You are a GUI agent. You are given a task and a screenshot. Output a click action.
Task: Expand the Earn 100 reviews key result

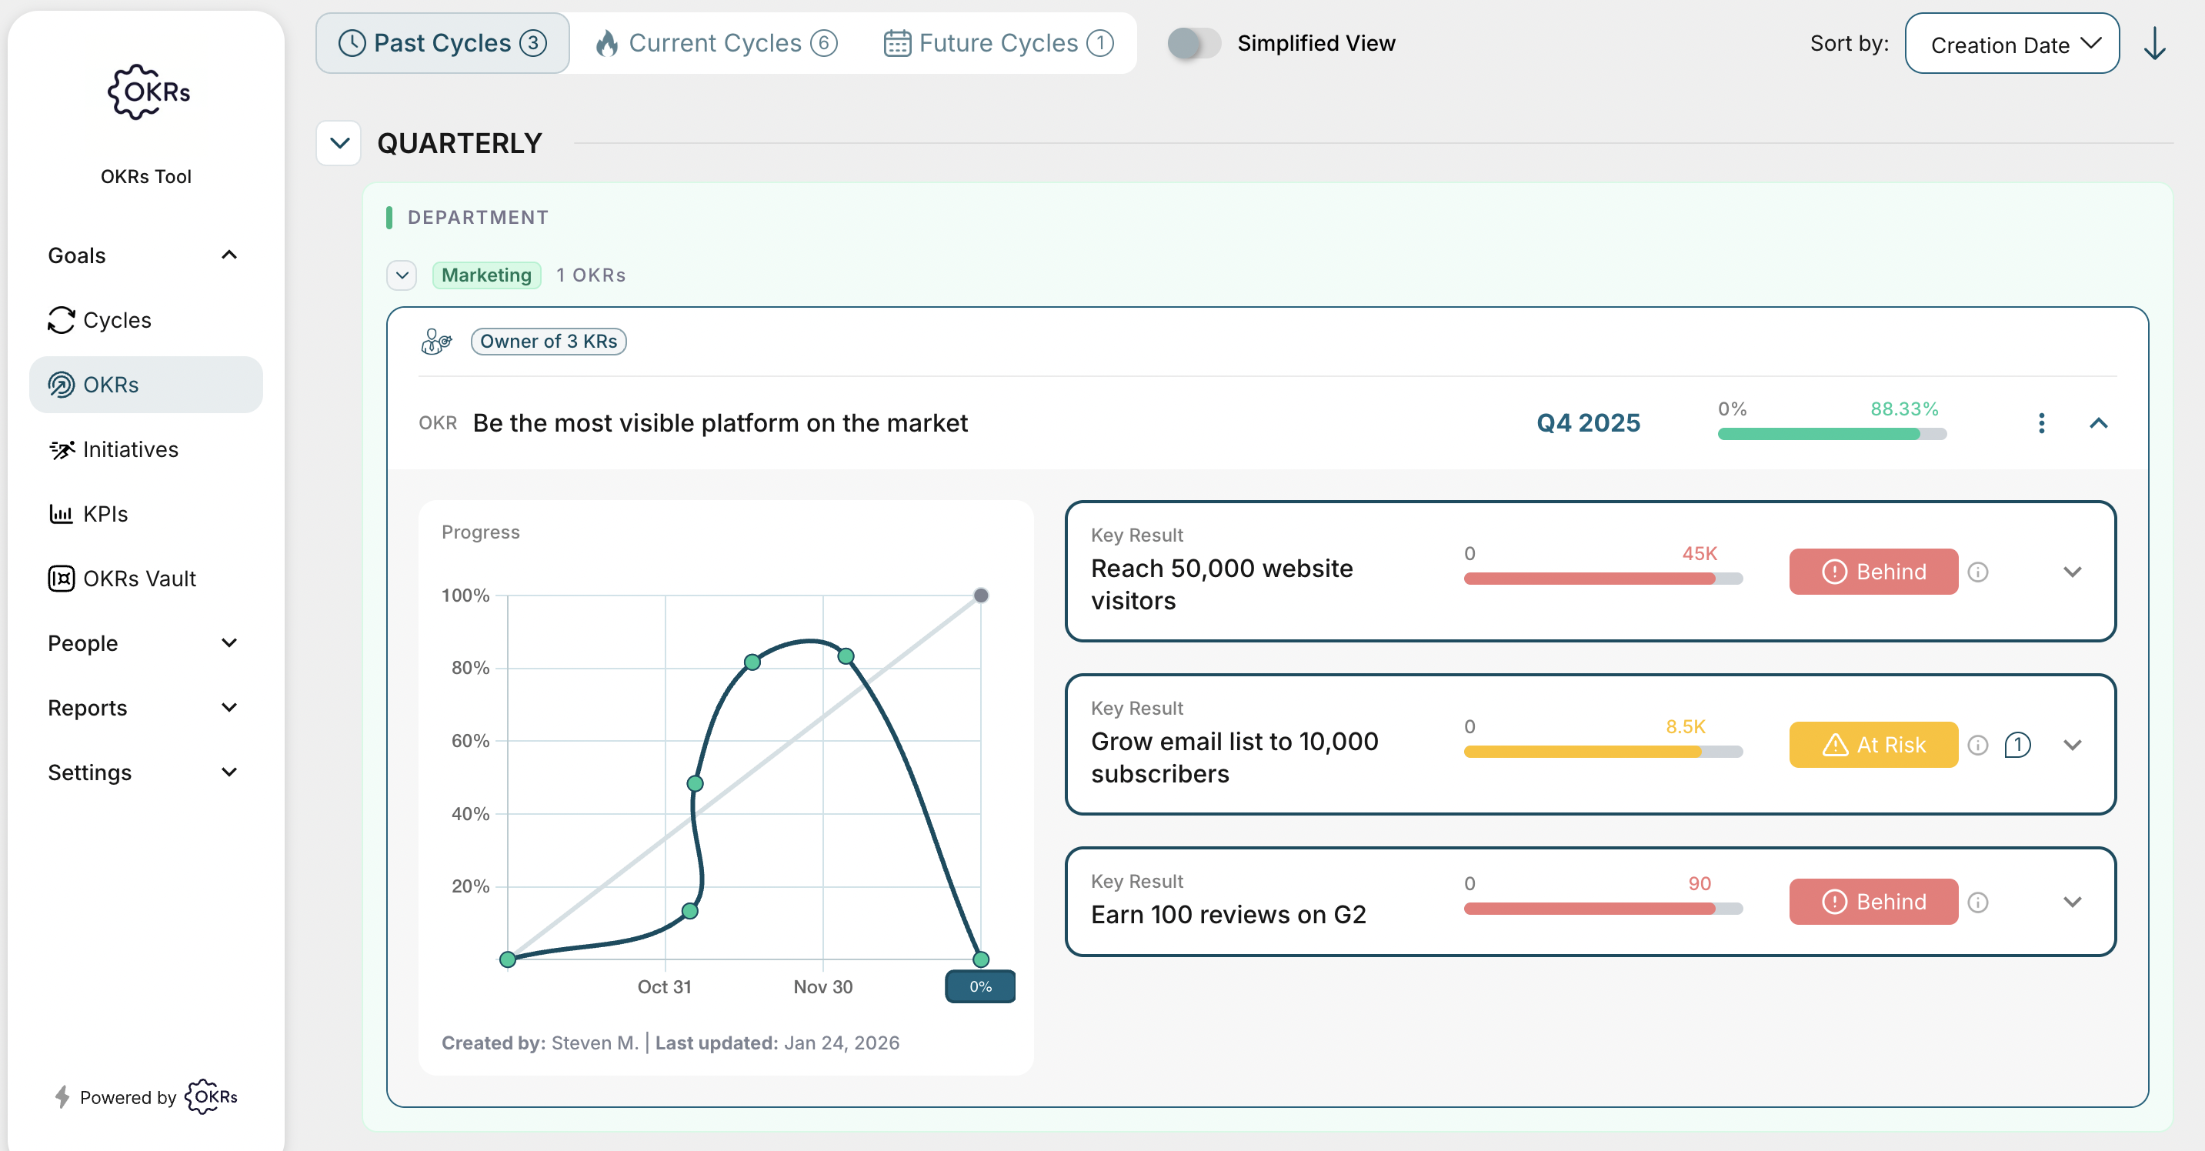pyautogui.click(x=2071, y=902)
